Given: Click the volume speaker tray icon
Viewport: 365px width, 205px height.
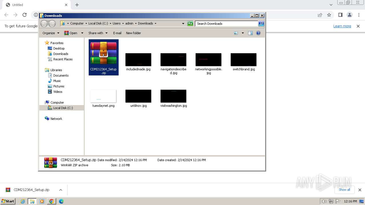Looking at the screenshot, I should (324, 201).
